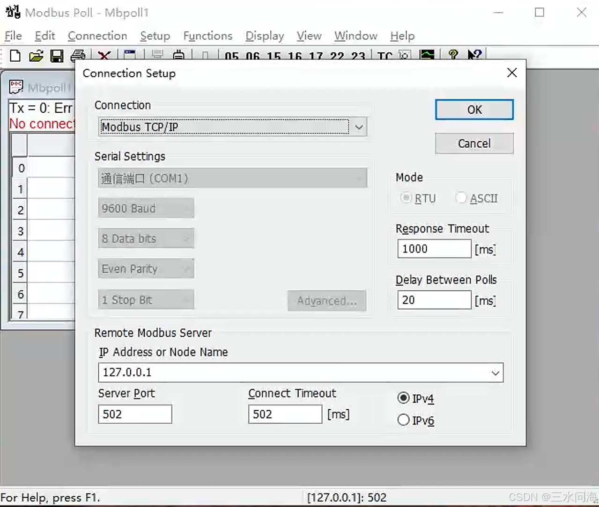The width and height of the screenshot is (599, 507).
Task: Click the 16 function toolbar button
Action: [x=295, y=56]
